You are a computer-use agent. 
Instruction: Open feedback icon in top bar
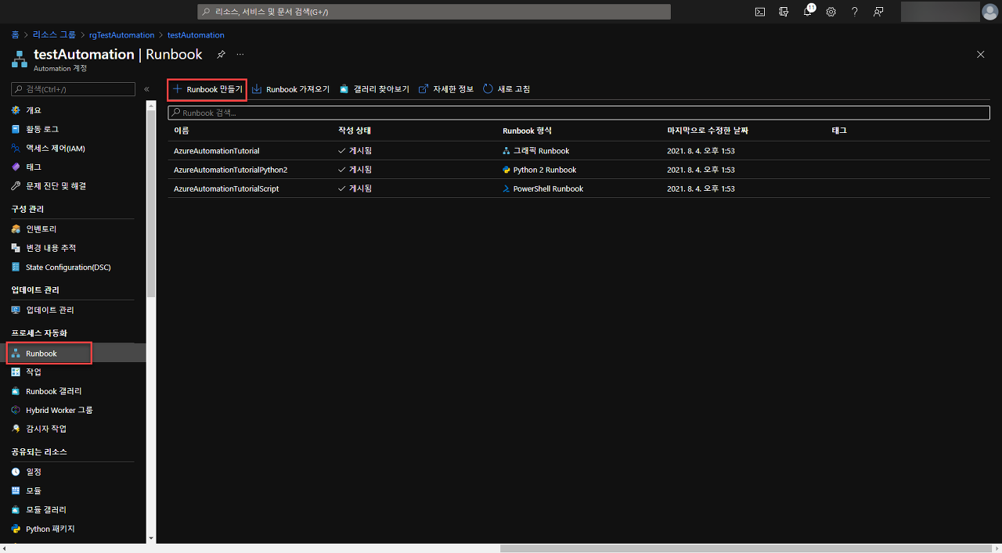878,12
